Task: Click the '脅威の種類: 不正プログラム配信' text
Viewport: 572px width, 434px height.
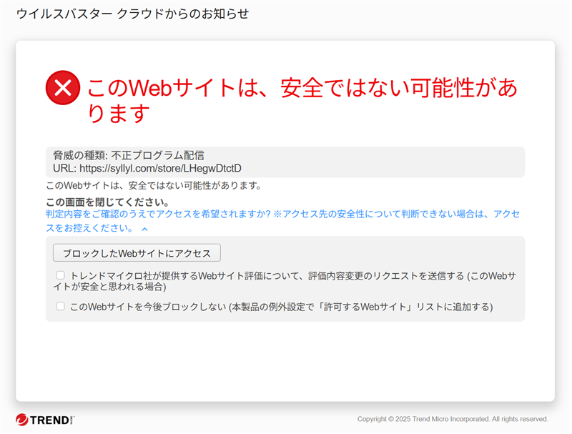Action: pyautogui.click(x=129, y=155)
